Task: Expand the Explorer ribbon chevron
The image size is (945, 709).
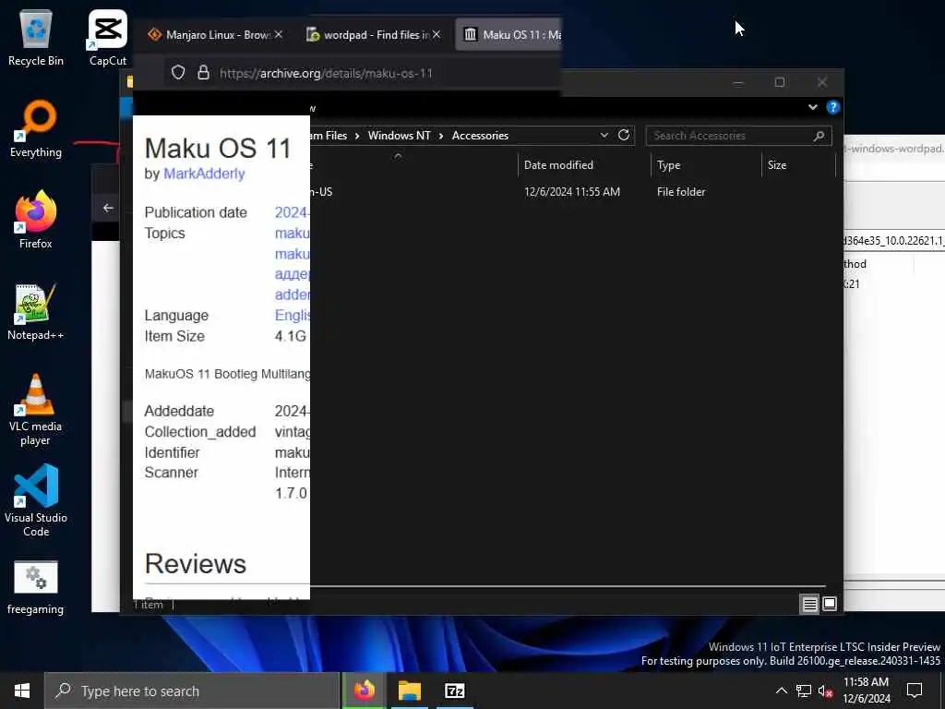Action: point(812,107)
